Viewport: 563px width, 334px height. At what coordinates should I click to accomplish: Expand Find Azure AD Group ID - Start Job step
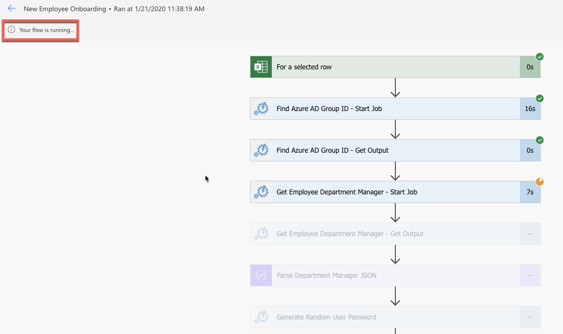395,109
